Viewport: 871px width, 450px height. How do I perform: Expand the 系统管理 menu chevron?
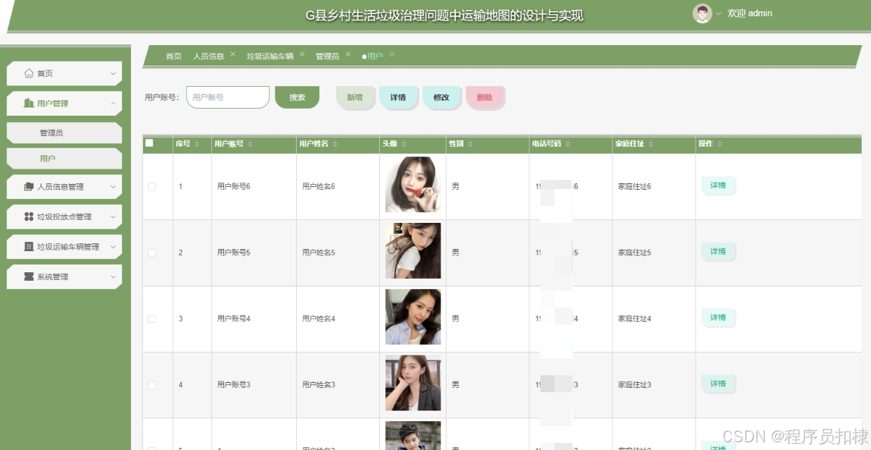(113, 276)
